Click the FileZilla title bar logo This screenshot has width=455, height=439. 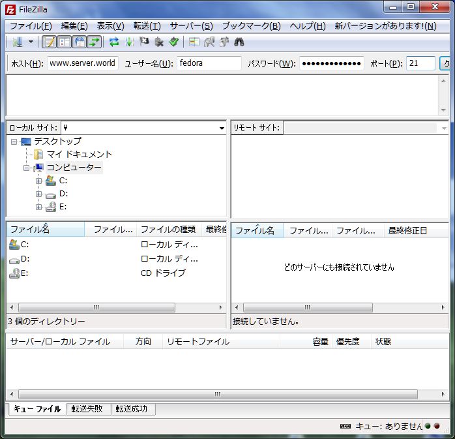(10, 10)
